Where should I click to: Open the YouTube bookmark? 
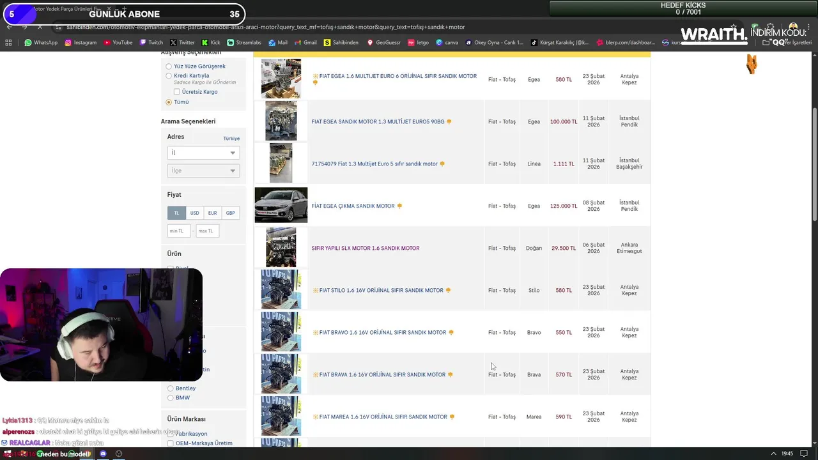point(118,43)
